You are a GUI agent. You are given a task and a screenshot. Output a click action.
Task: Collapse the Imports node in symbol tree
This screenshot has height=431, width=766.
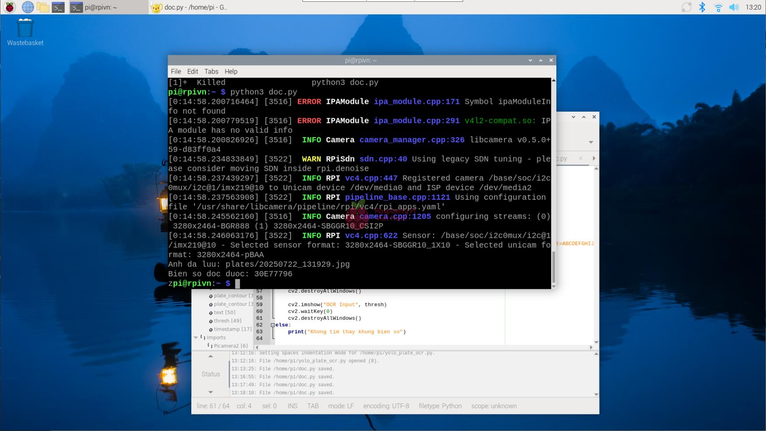click(196, 337)
